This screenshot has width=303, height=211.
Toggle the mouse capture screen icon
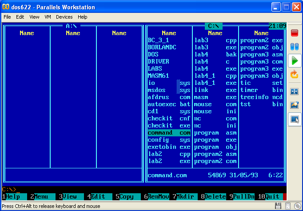295,119
